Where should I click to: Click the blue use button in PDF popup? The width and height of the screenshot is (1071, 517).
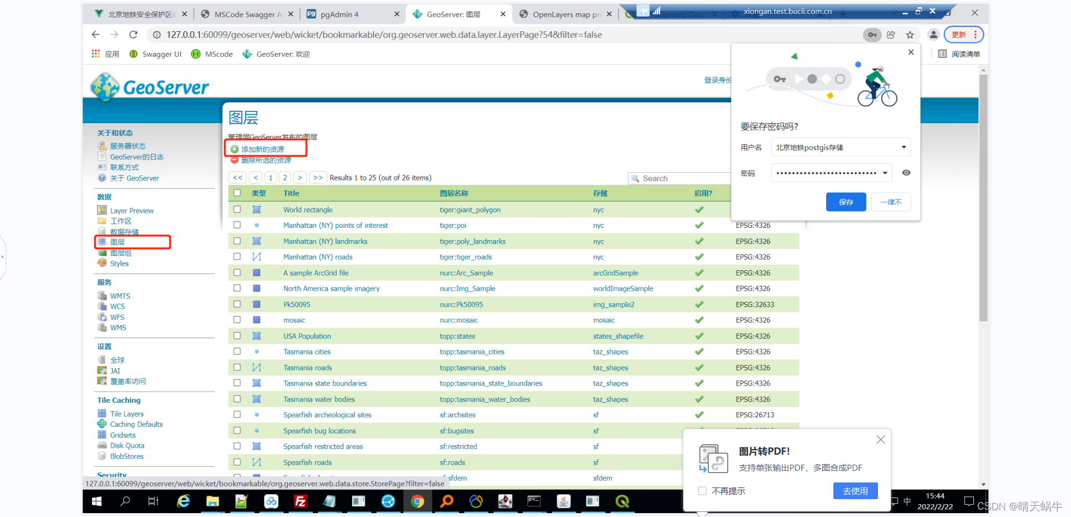coord(855,491)
